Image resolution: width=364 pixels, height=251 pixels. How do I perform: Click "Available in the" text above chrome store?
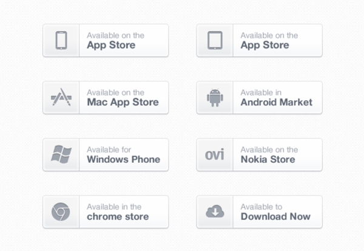[x=114, y=207]
